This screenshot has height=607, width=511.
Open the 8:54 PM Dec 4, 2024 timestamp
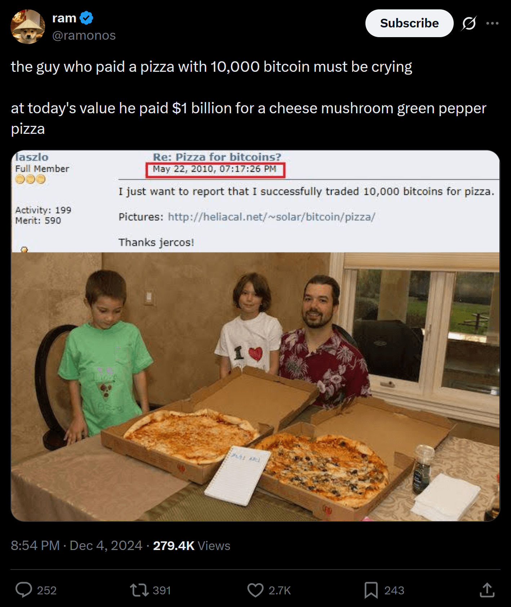point(76,545)
